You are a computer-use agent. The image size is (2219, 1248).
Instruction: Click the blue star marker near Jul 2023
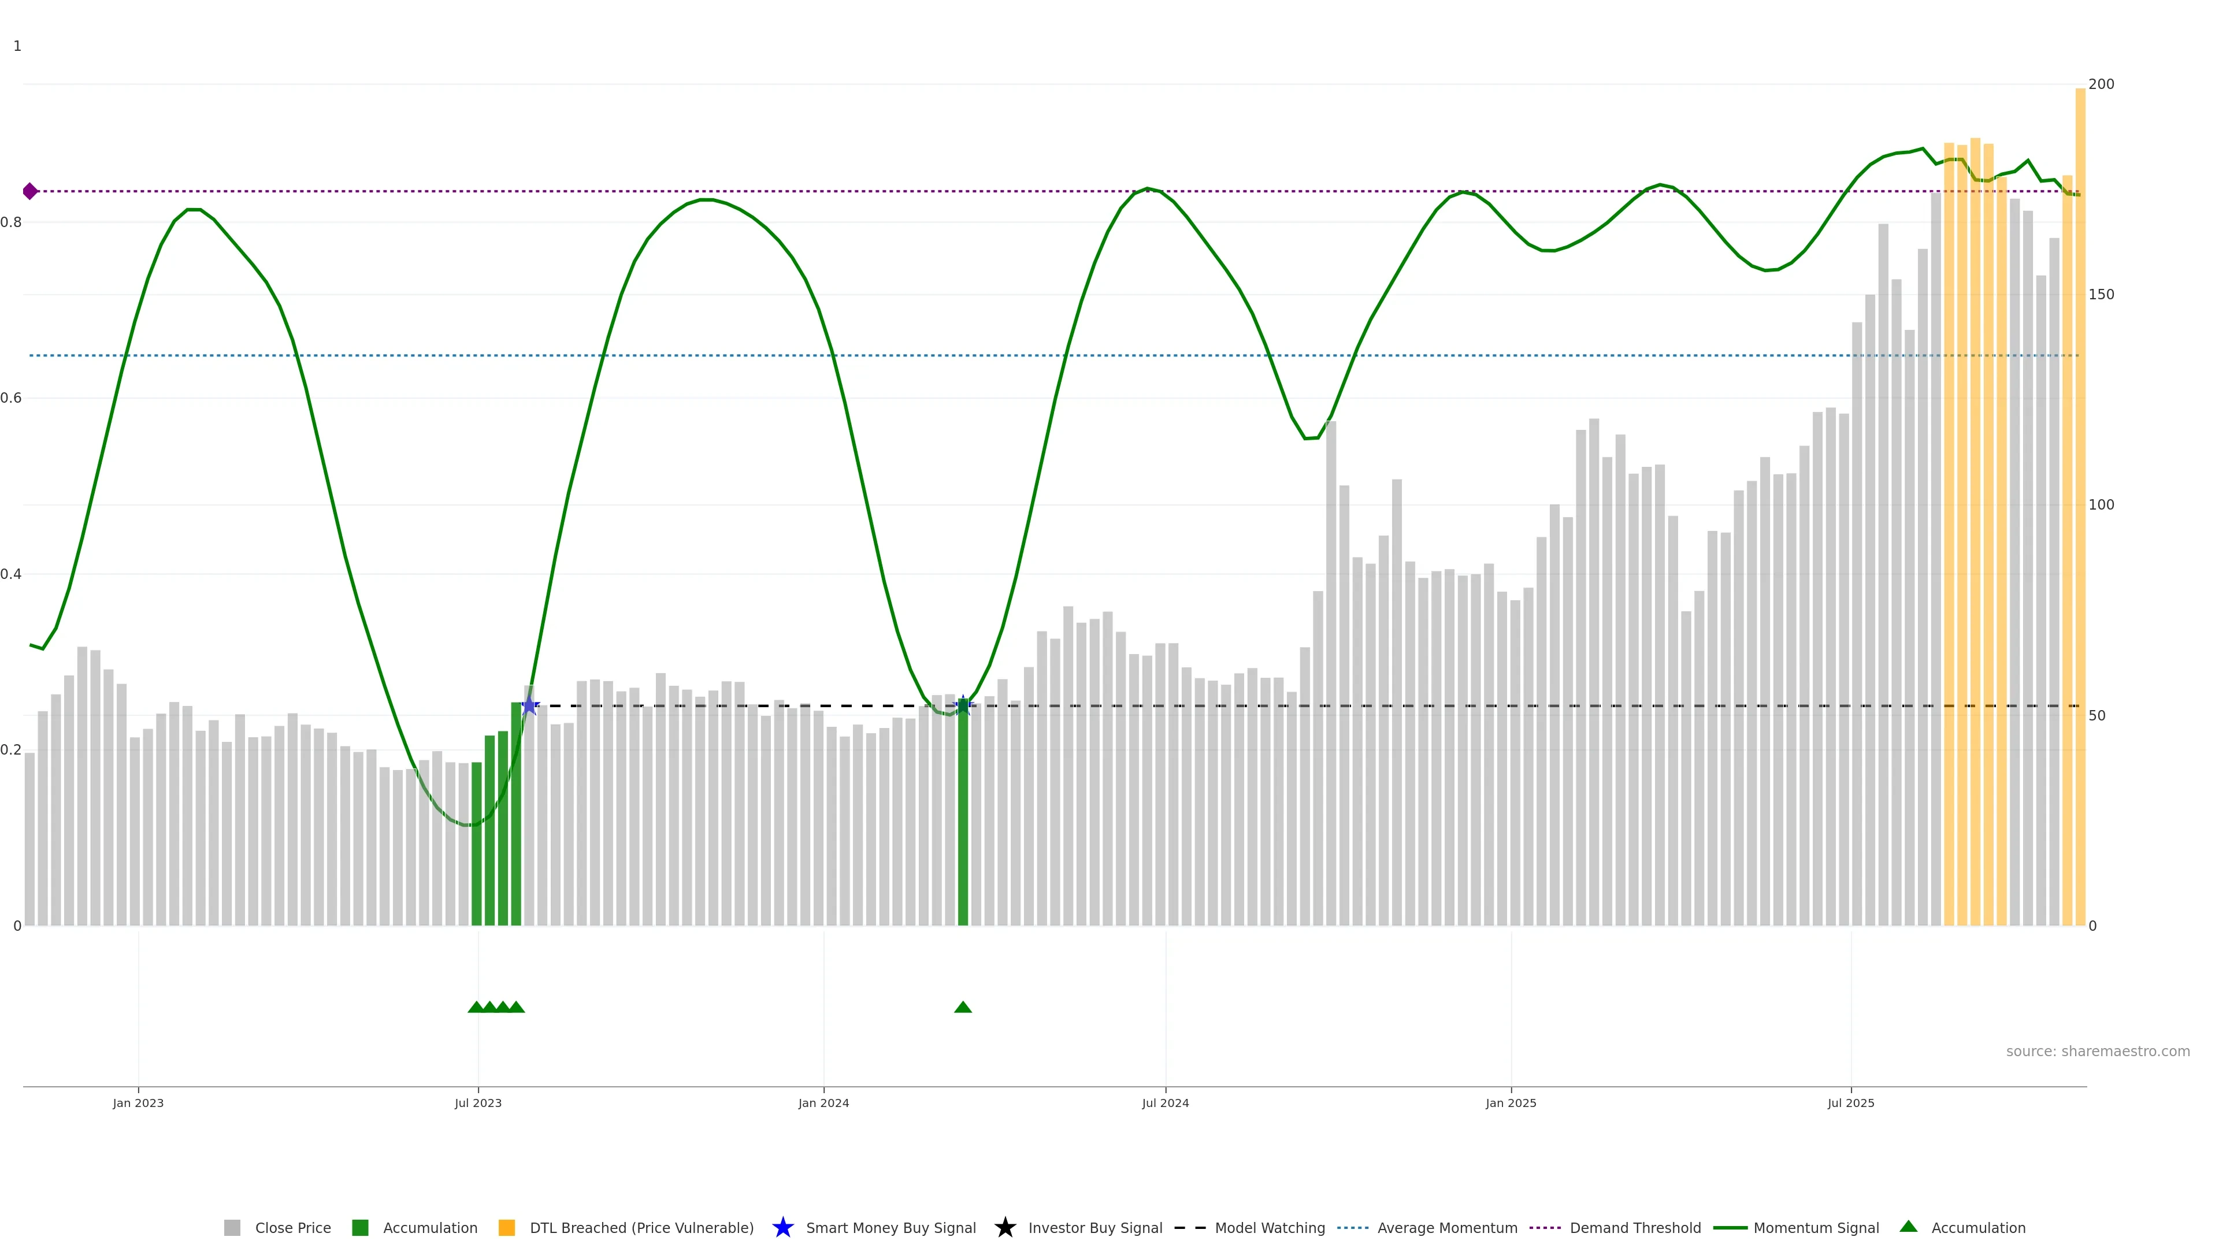tap(530, 705)
